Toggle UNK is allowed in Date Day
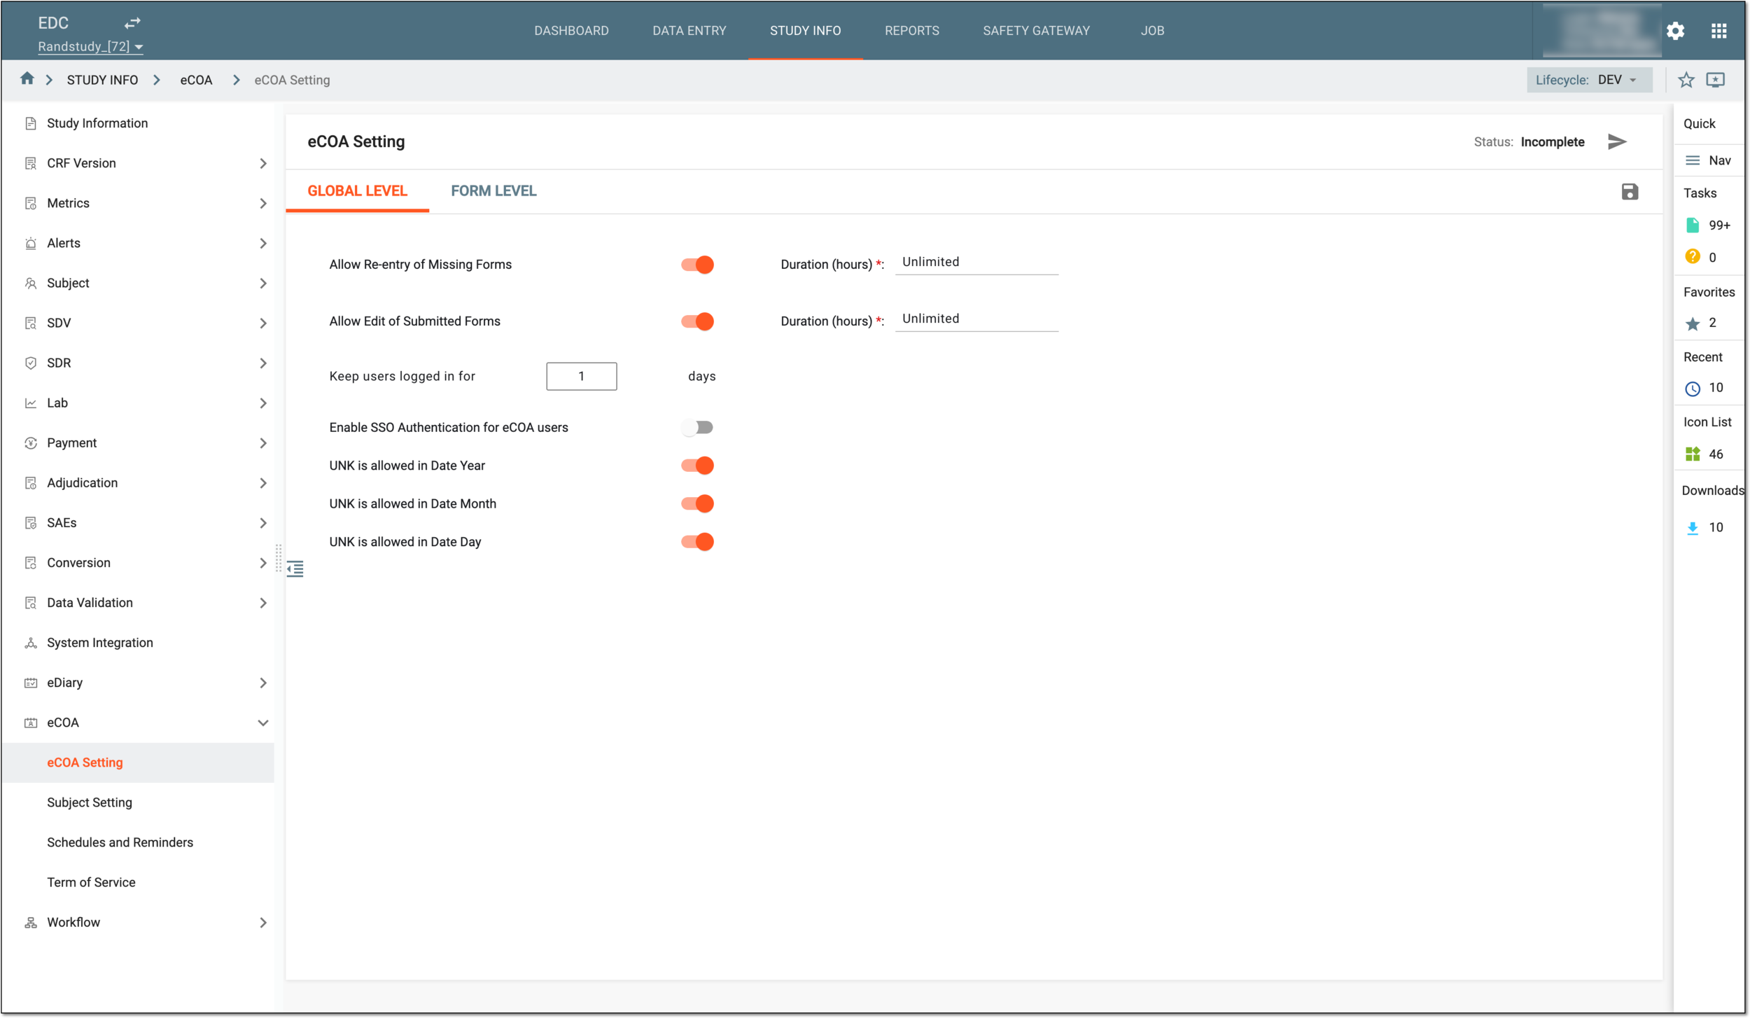The height and width of the screenshot is (1018, 1750). click(697, 542)
